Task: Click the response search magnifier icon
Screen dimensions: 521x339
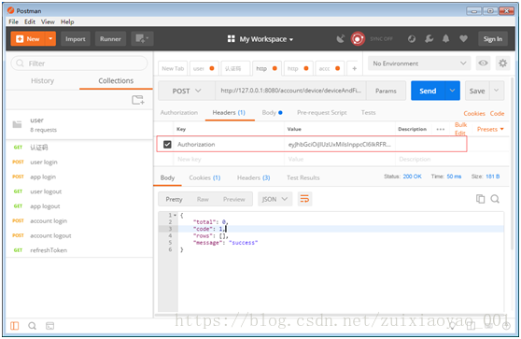Action: coord(495,199)
